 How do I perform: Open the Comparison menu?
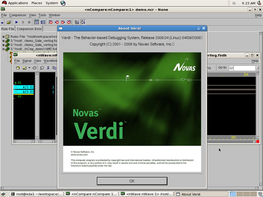[x=18, y=15]
